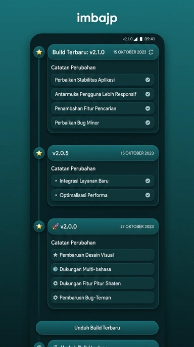This screenshot has width=194, height=347.
Task: Toggle the check for Perbaikan Stabilitas Aplikasi
Action: coord(148,80)
